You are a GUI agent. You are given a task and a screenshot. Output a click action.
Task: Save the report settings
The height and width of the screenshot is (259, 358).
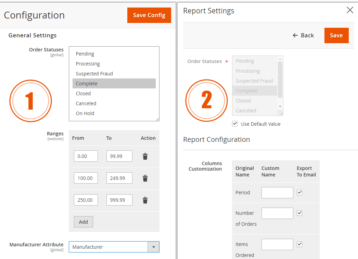336,35
